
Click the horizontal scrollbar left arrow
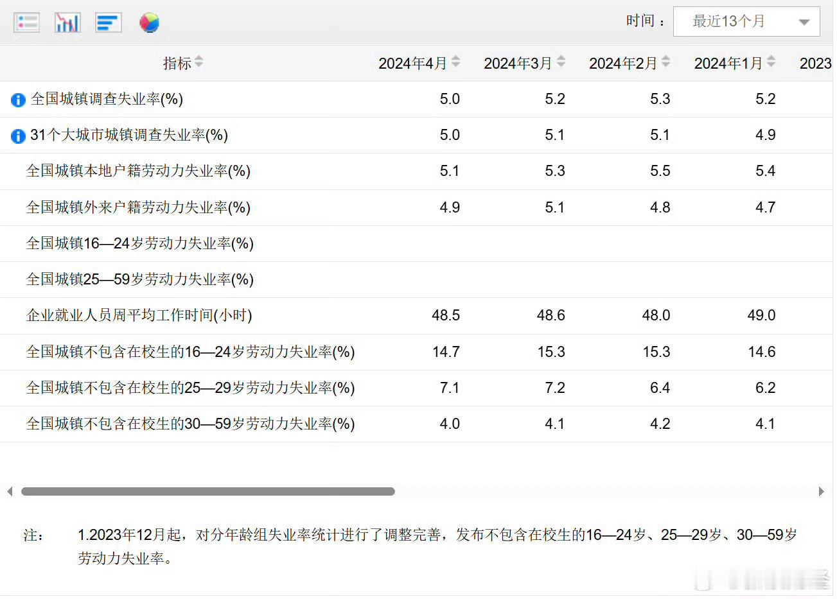(9, 491)
